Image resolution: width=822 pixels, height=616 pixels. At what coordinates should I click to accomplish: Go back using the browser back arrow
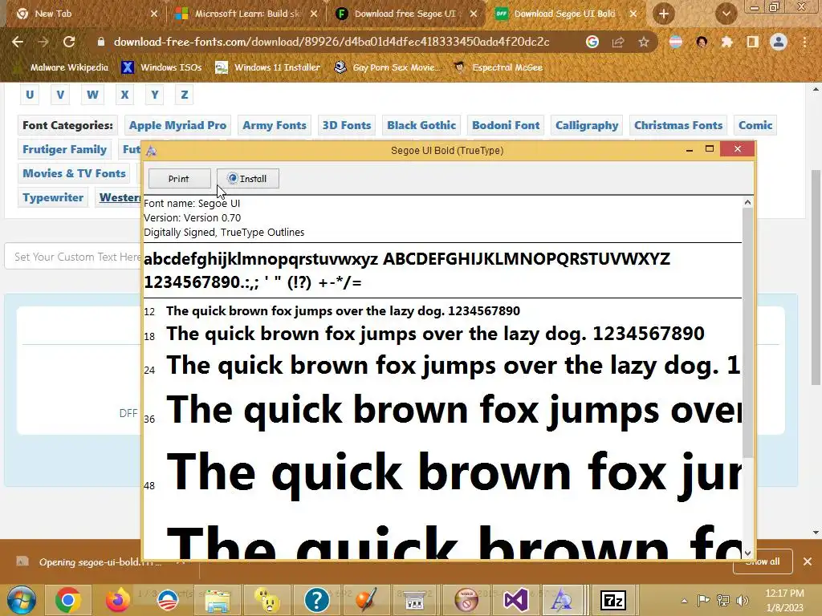point(18,42)
